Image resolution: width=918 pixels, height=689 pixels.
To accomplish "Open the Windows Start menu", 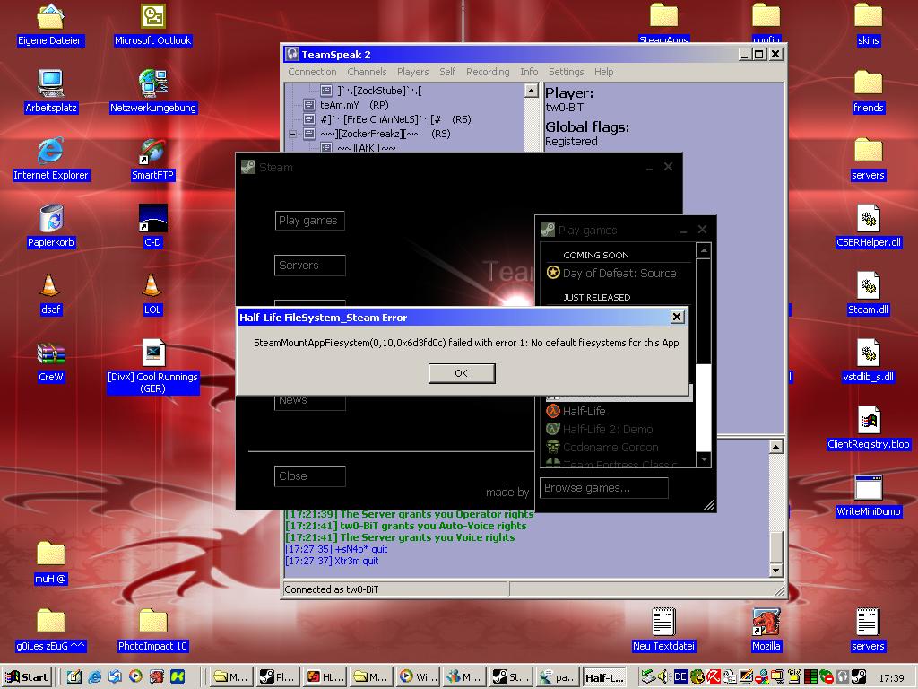I will click(27, 676).
